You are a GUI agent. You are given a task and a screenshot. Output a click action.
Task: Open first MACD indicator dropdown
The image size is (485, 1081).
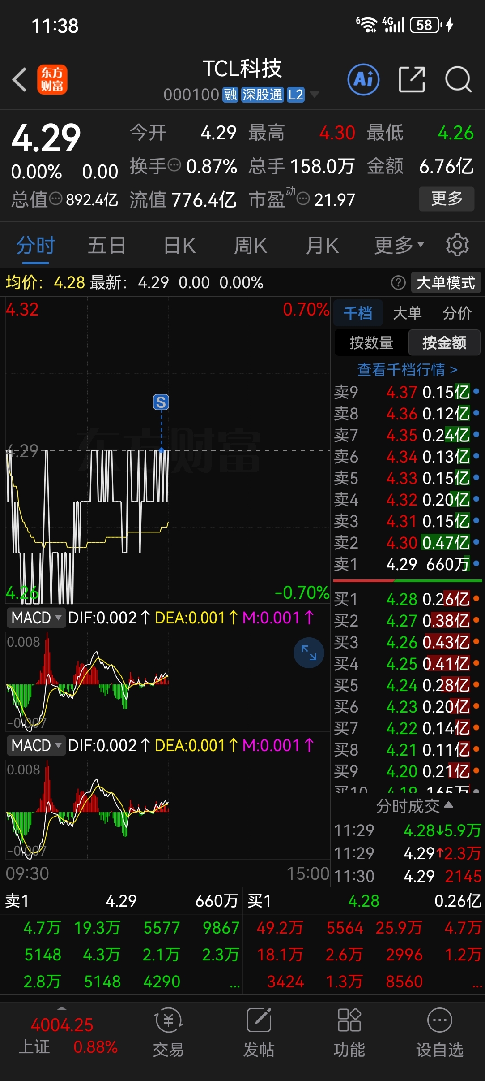click(36, 618)
